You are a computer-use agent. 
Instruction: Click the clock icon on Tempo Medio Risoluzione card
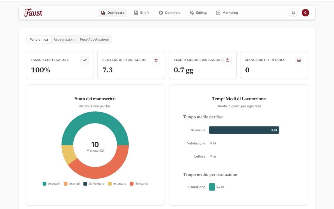[227, 60]
